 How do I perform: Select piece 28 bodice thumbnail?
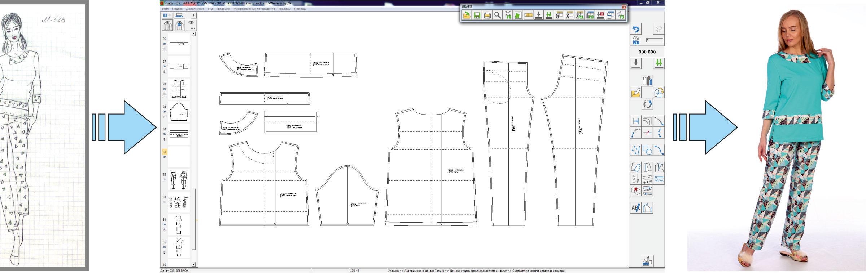pyautogui.click(x=179, y=89)
